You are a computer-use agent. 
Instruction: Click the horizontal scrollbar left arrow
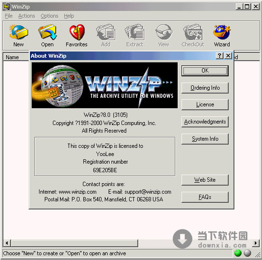(7, 243)
